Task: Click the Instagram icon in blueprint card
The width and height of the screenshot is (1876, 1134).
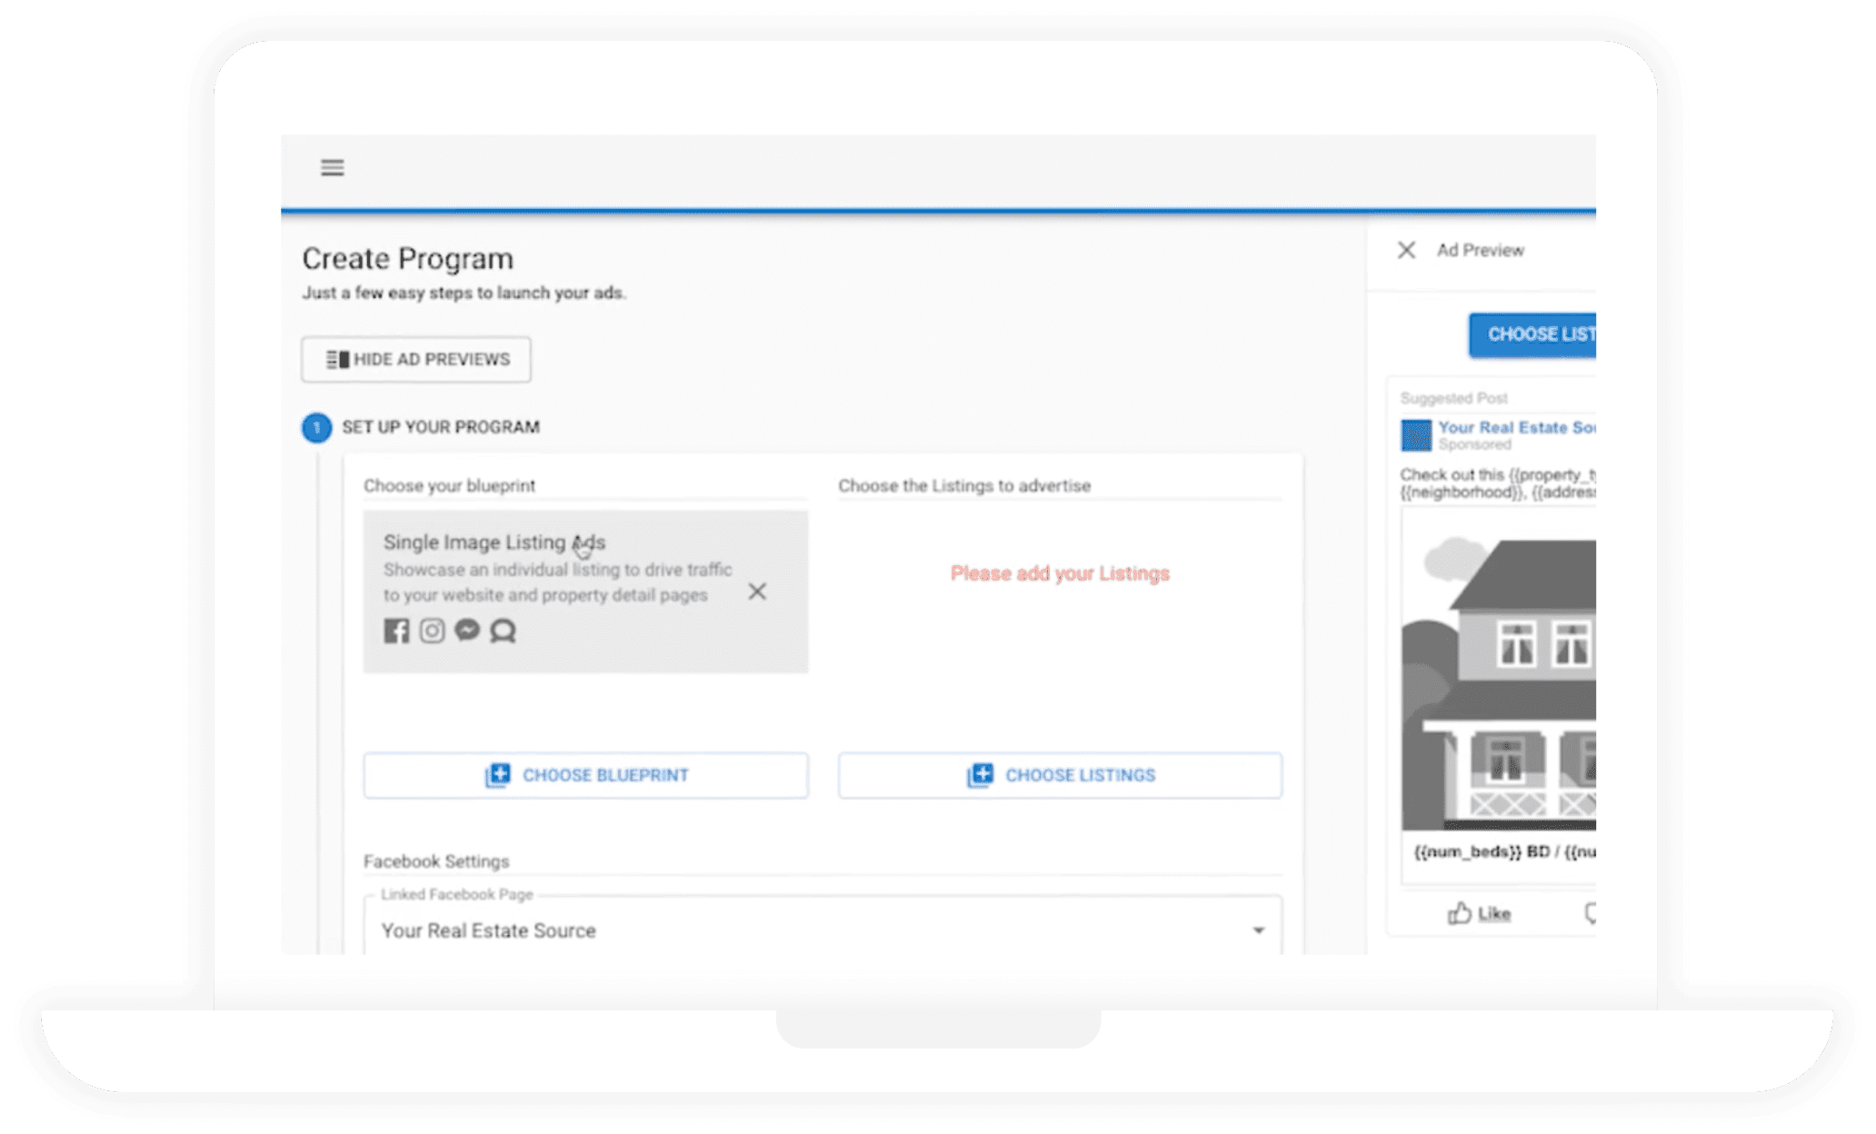Action: (x=432, y=631)
